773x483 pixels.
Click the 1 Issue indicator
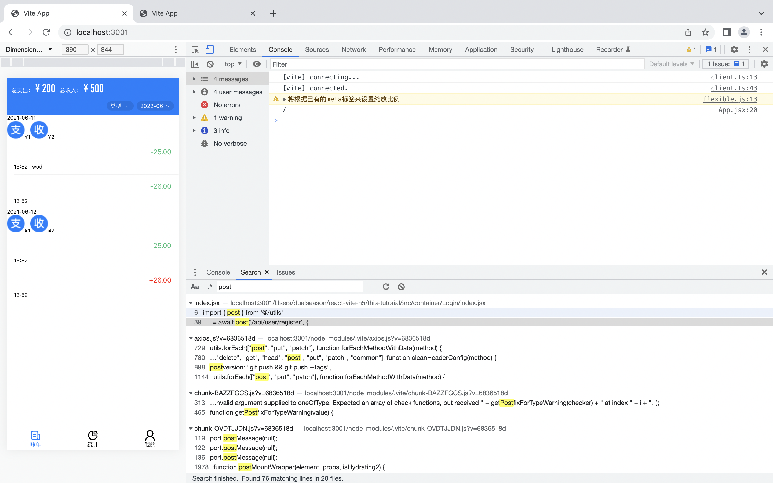tap(725, 64)
